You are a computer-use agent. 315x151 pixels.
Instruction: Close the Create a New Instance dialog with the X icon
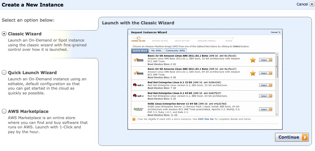coord(312,4)
